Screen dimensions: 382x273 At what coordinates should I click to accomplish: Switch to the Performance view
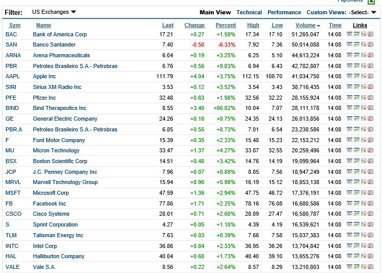tap(284, 12)
